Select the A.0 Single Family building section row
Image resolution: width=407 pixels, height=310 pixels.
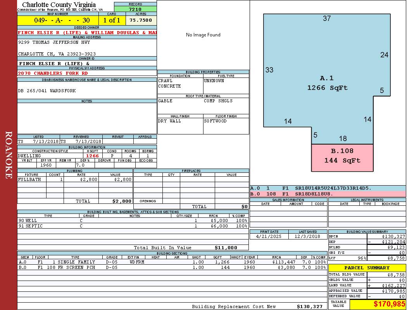[x=172, y=262]
